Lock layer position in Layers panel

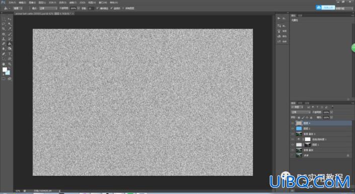307,117
